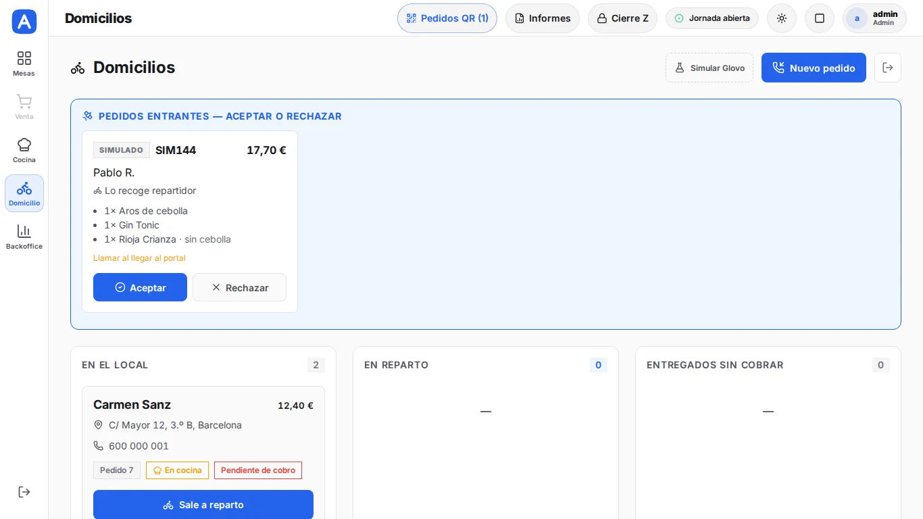Click the '1× Gin Tonic' item
This screenshot has width=923, height=519.
(x=132, y=225)
